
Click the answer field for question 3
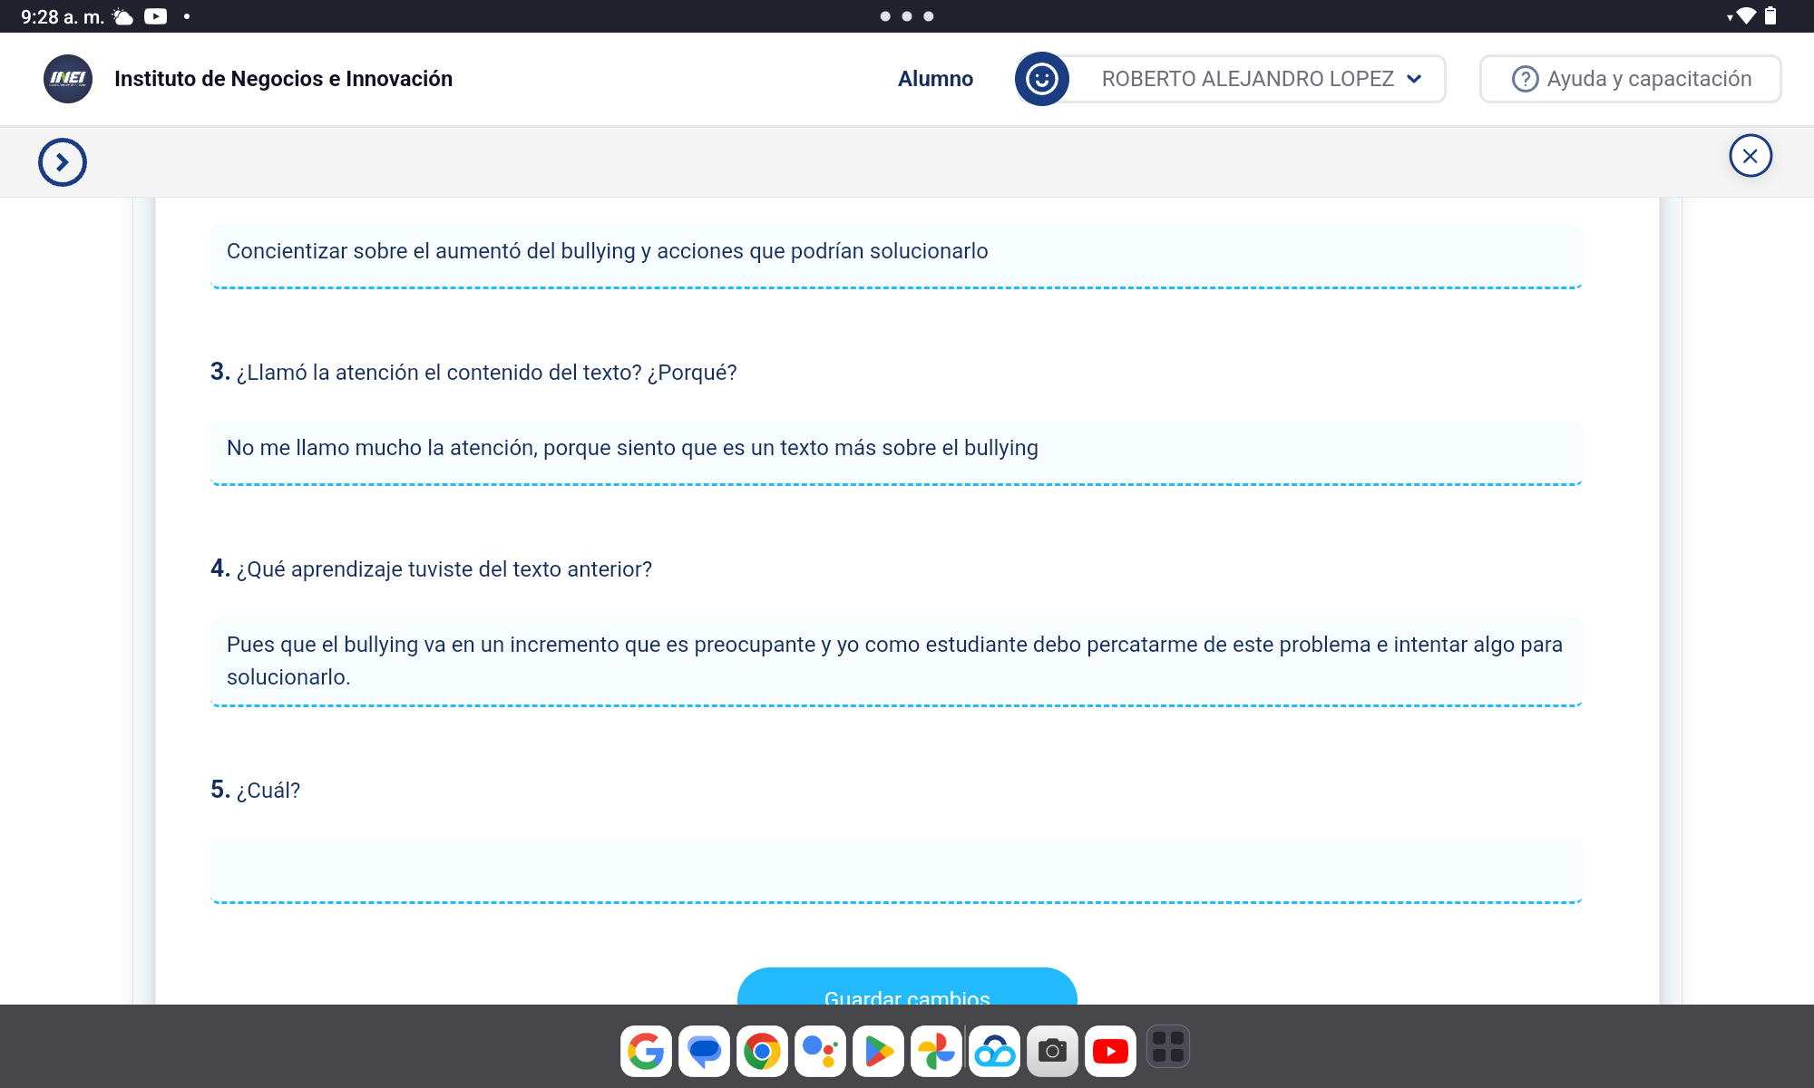point(896,449)
